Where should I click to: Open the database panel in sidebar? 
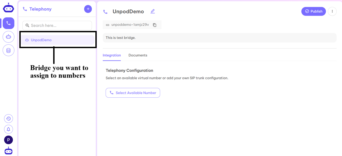click(8, 50)
